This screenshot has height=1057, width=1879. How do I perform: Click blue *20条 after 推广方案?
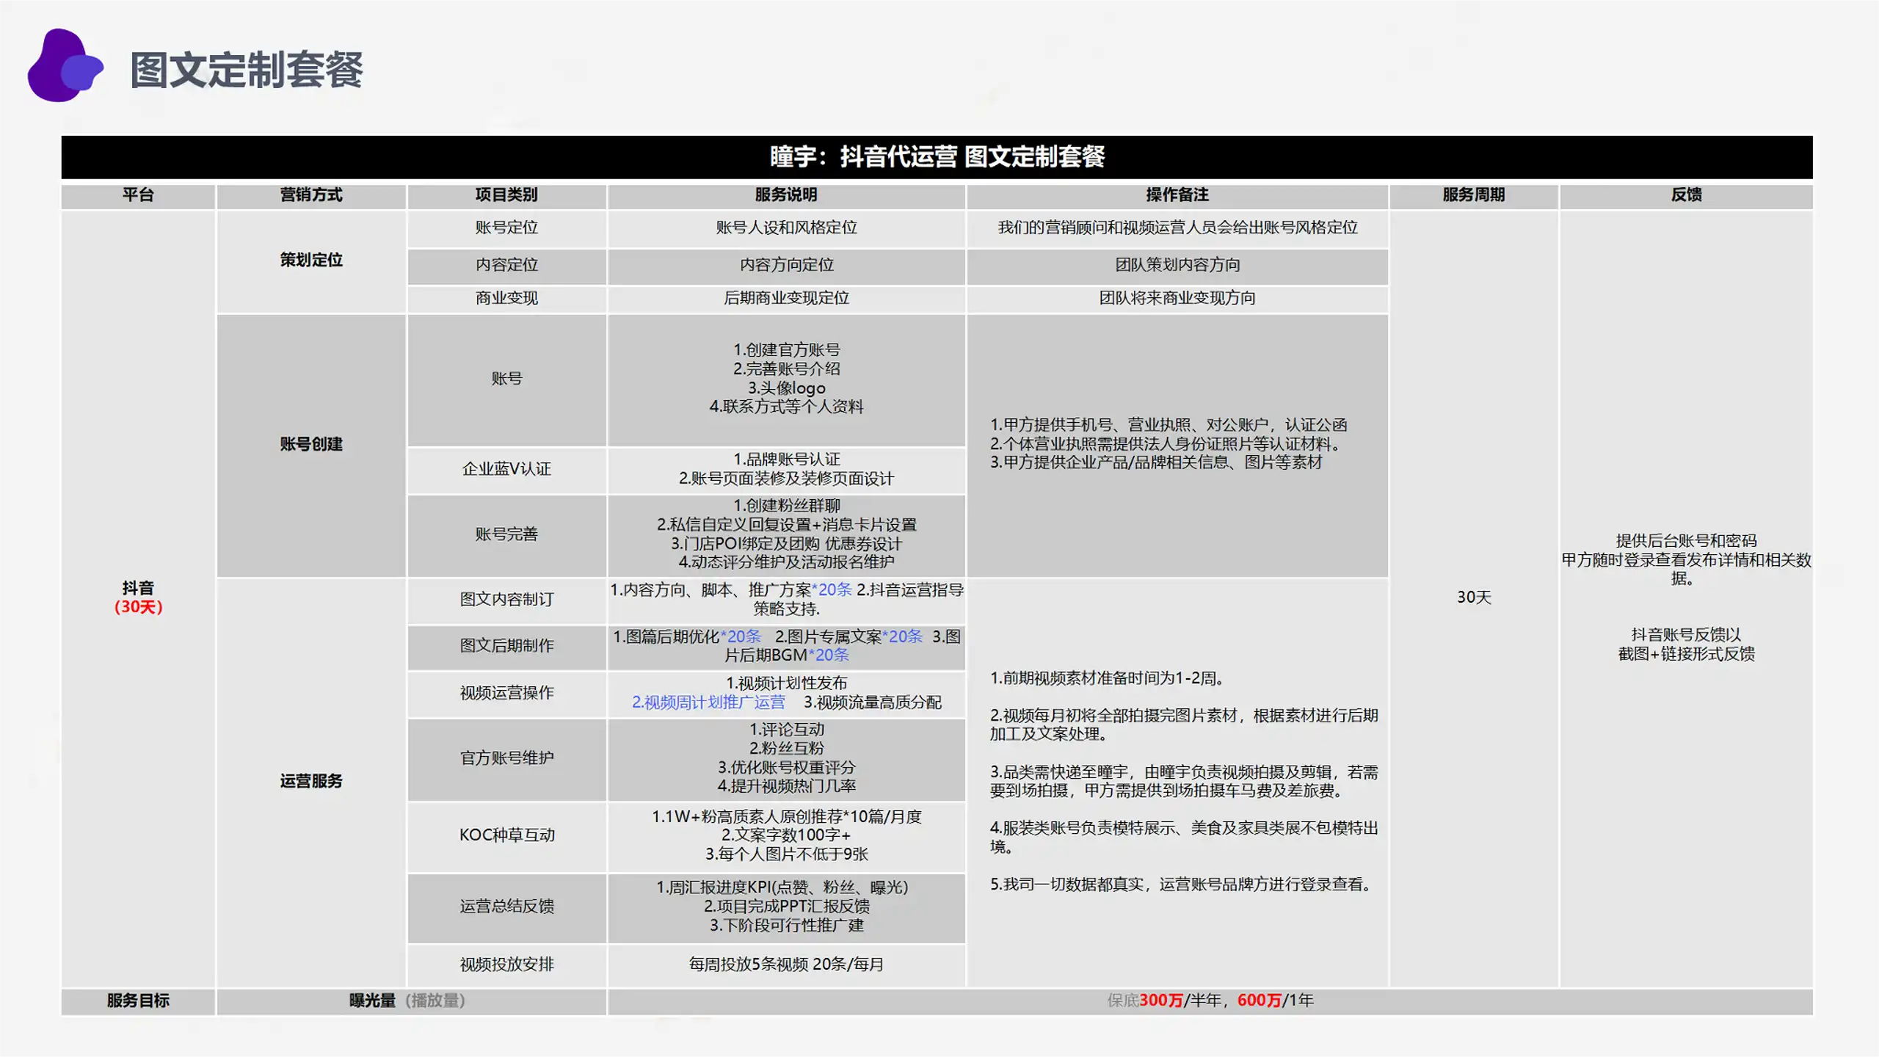[832, 591]
